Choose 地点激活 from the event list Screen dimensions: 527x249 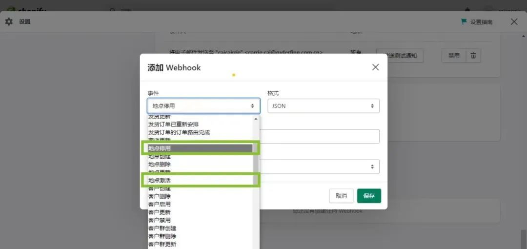click(201, 180)
